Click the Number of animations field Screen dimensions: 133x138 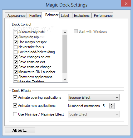click(106, 106)
